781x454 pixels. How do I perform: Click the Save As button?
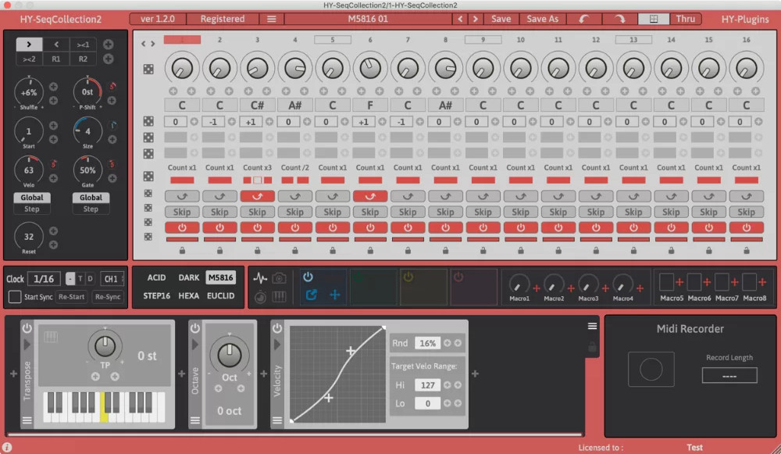[542, 18]
